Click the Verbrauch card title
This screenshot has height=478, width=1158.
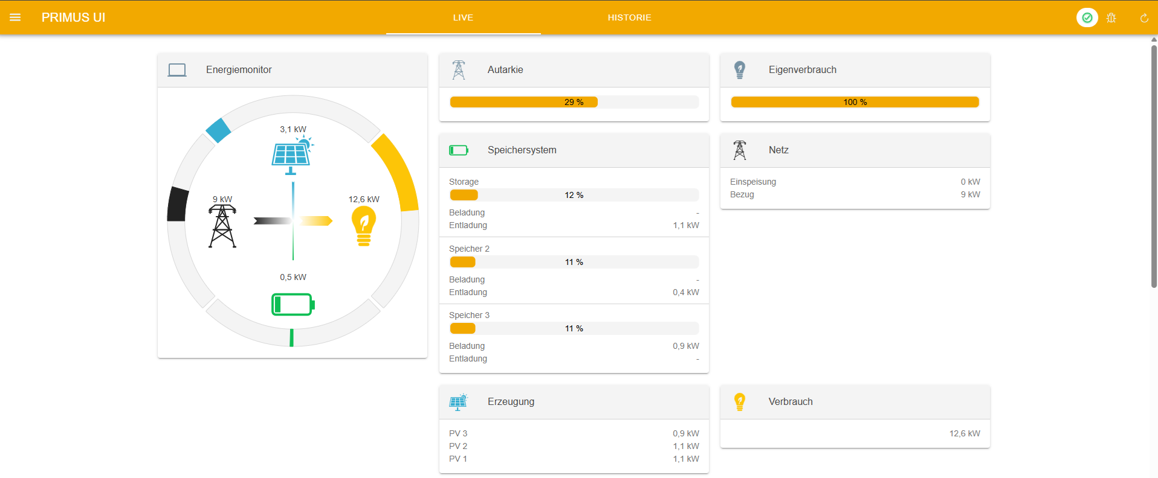click(790, 402)
